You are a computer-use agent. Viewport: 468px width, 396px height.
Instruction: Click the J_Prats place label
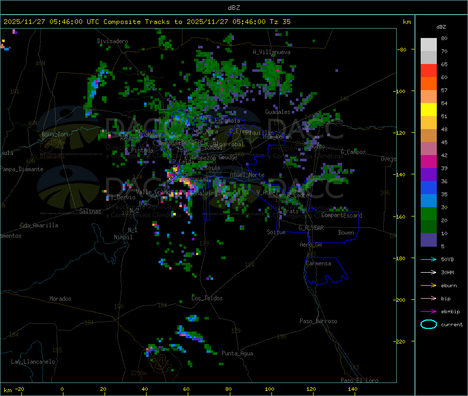point(288,211)
